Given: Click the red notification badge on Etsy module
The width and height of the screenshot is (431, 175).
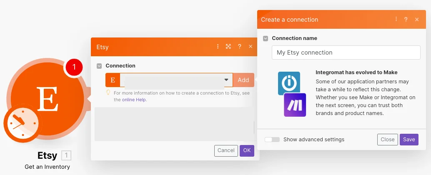Looking at the screenshot, I should coord(74,67).
